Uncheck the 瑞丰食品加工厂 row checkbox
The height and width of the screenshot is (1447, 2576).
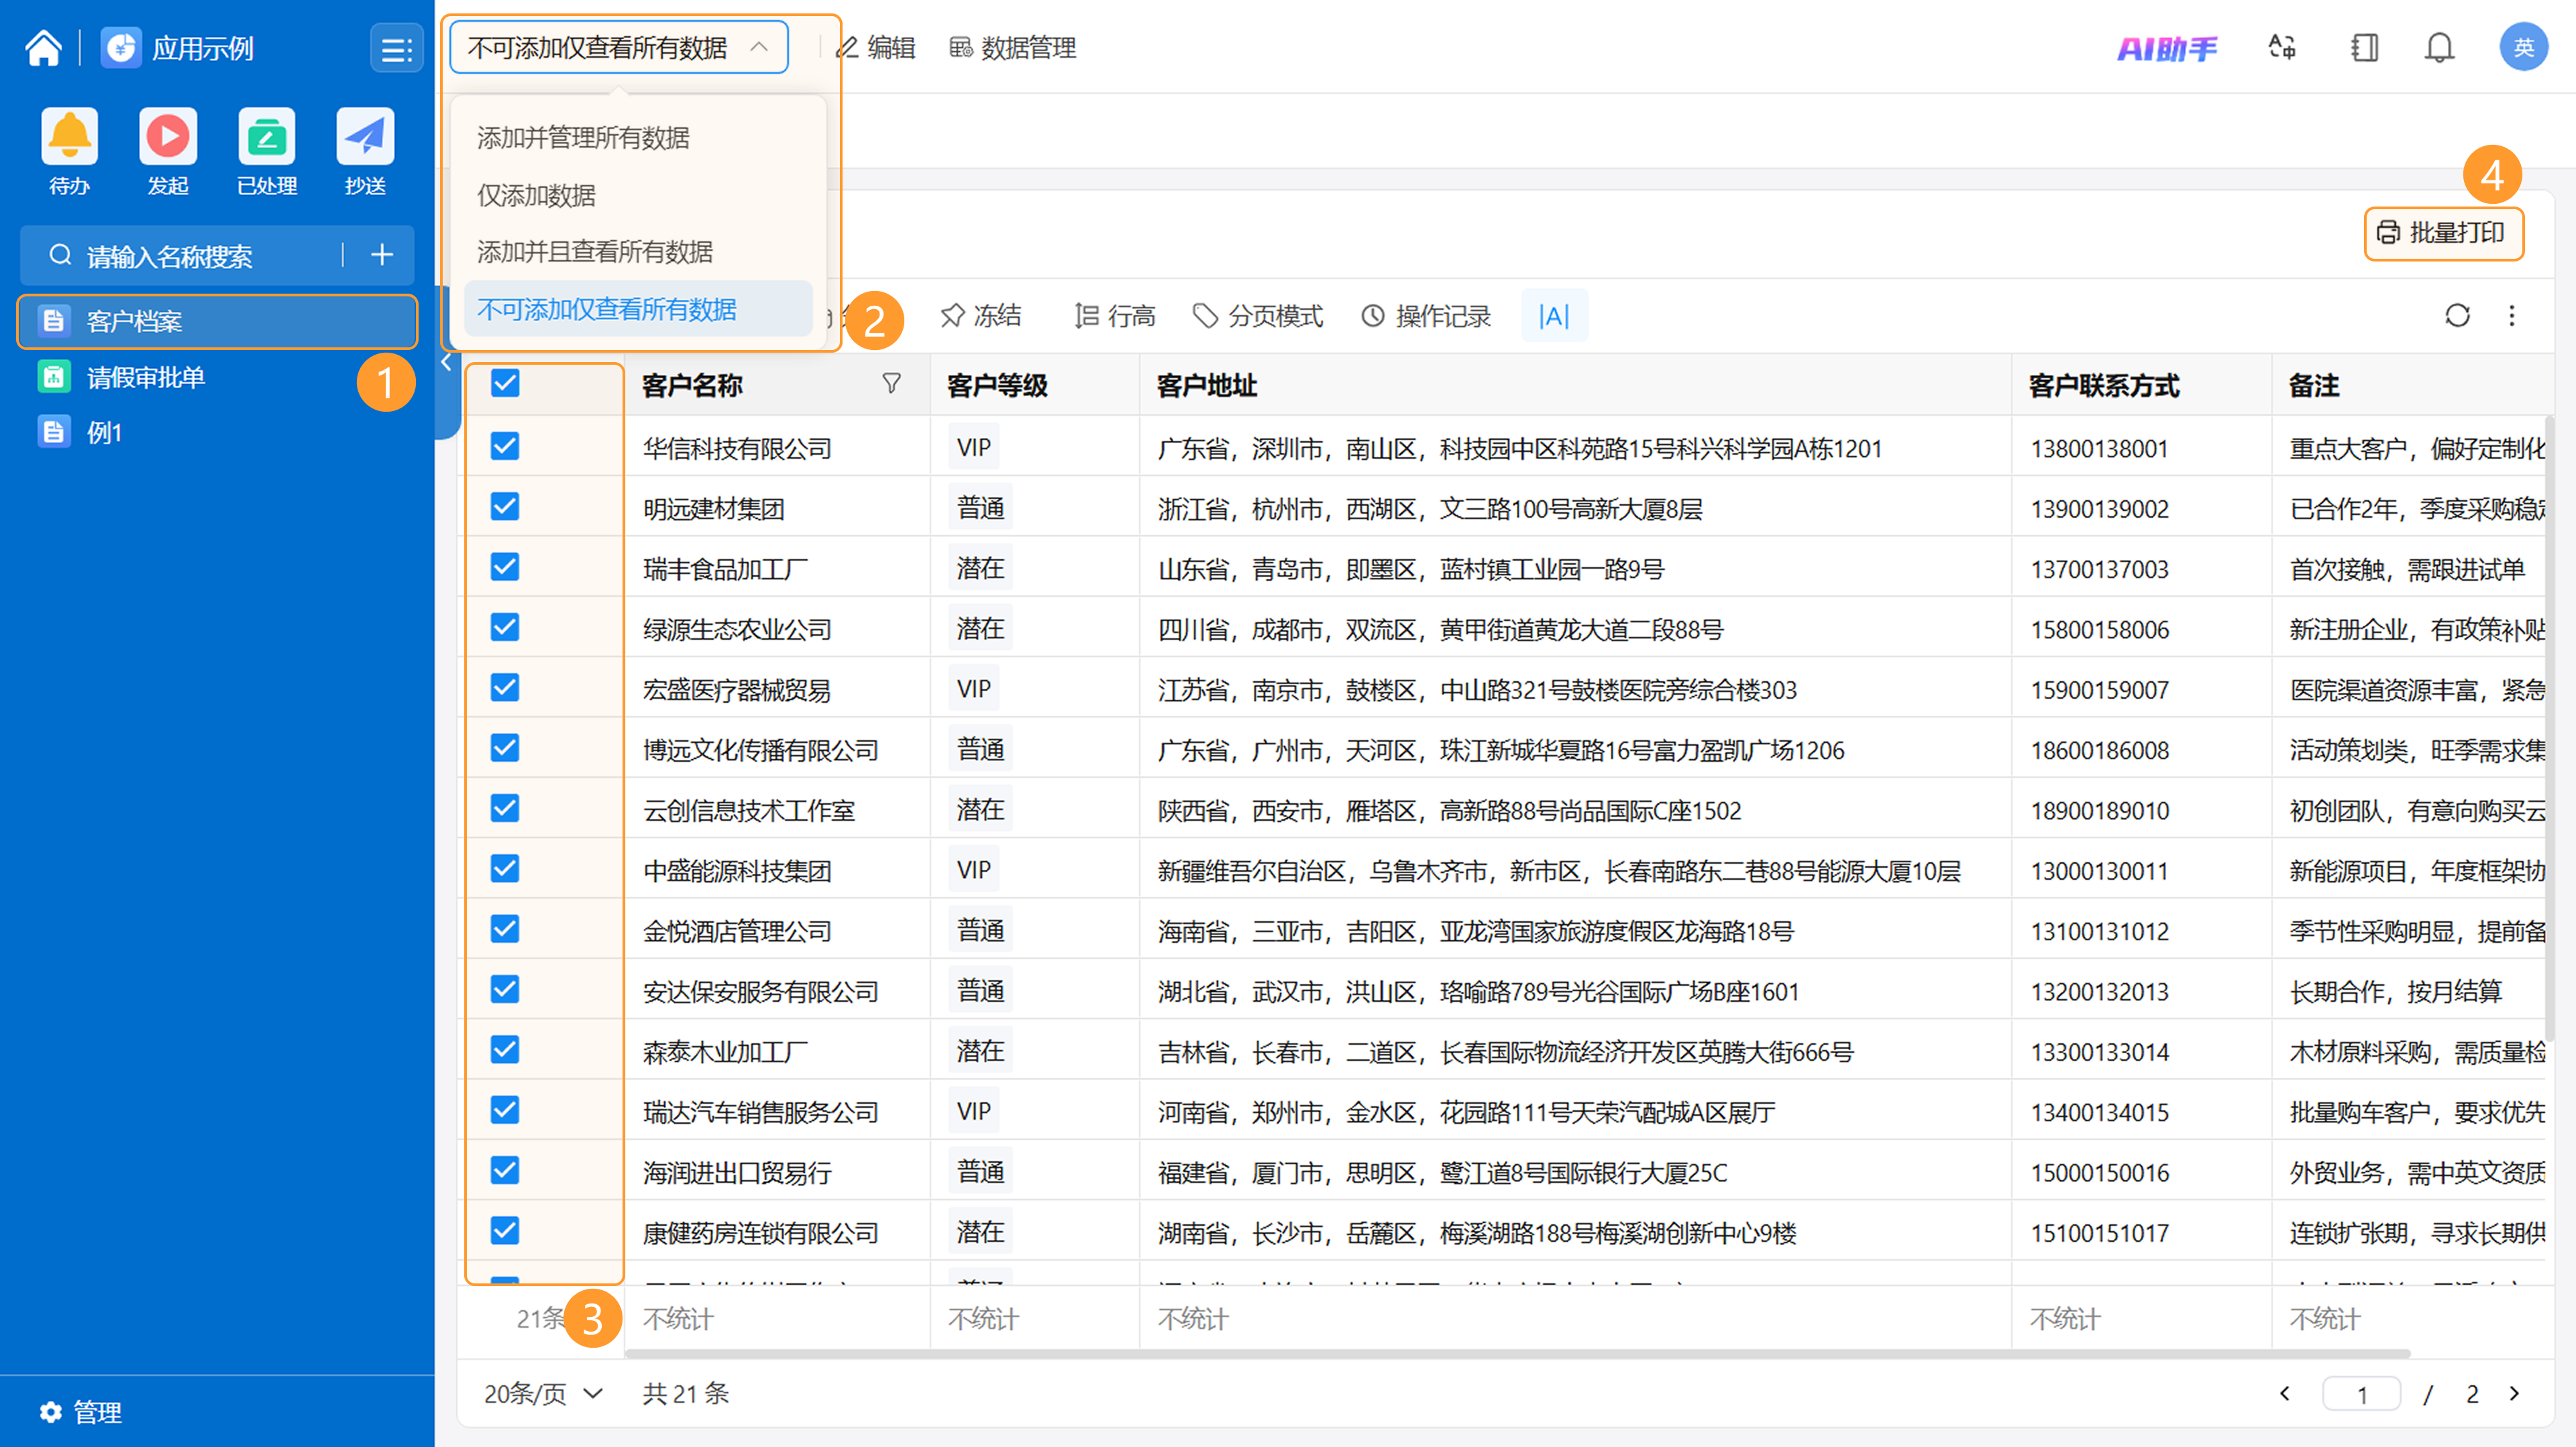click(505, 567)
